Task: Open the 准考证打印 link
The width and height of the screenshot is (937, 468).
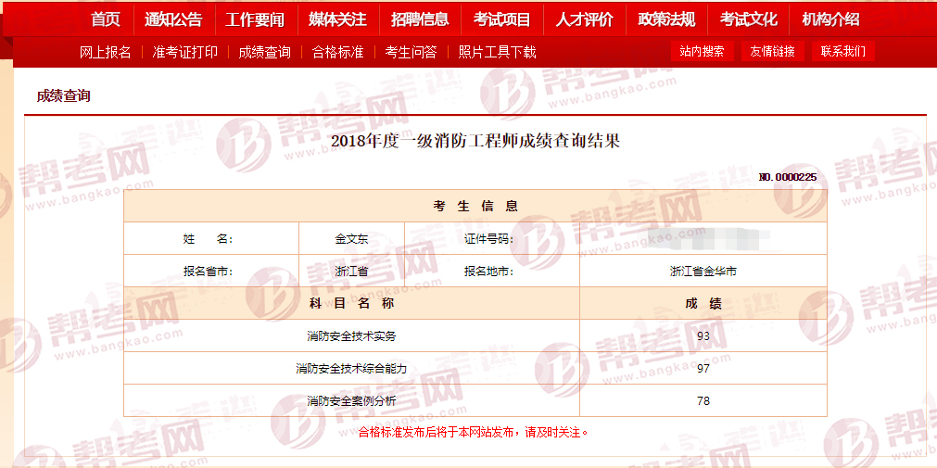Action: click(184, 52)
